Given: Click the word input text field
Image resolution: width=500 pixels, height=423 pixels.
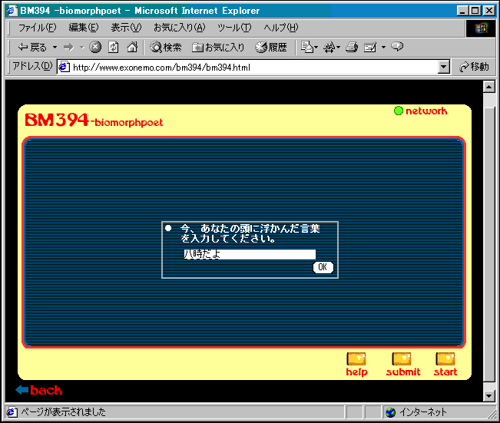Looking at the screenshot, I should tap(249, 254).
